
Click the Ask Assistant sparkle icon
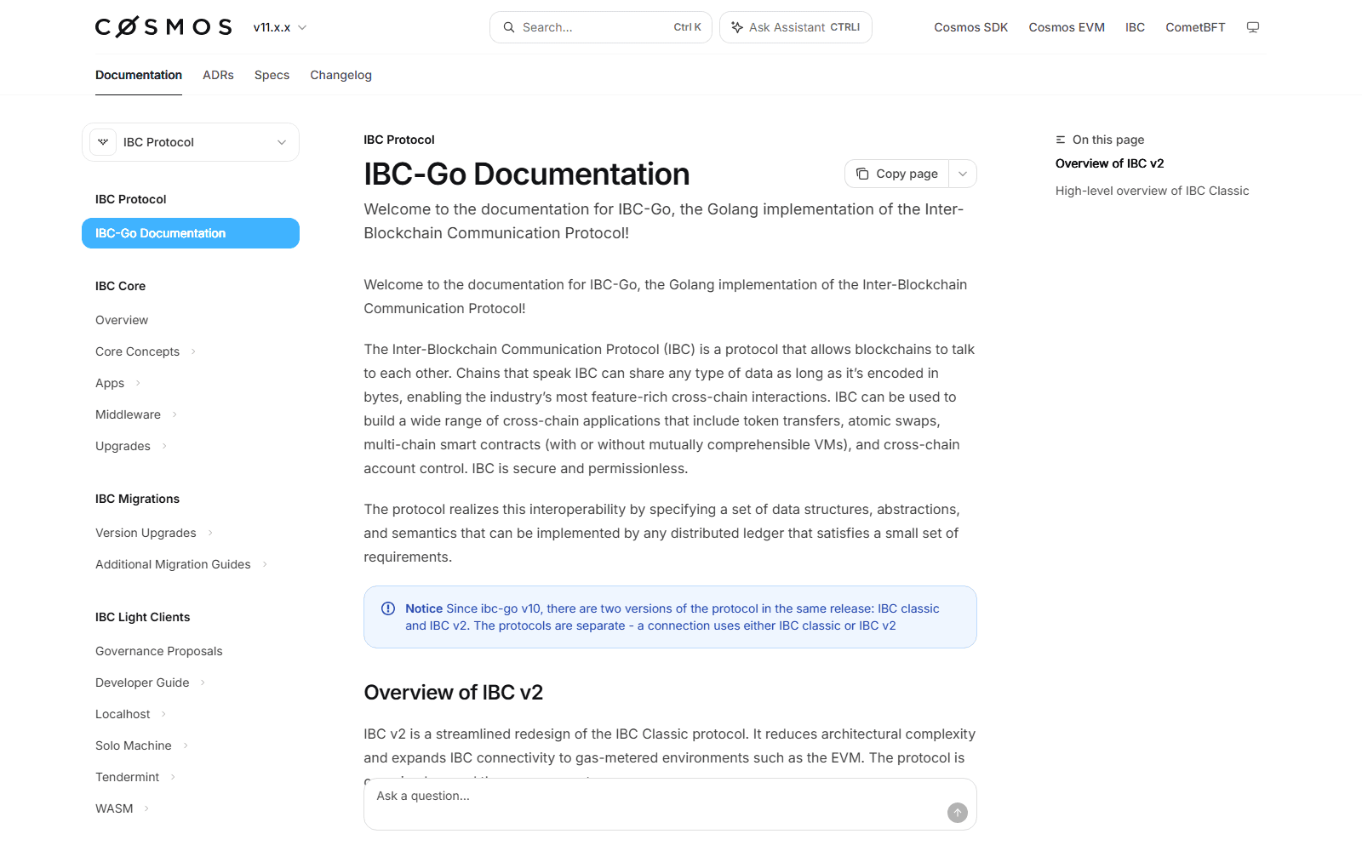pyautogui.click(x=737, y=27)
